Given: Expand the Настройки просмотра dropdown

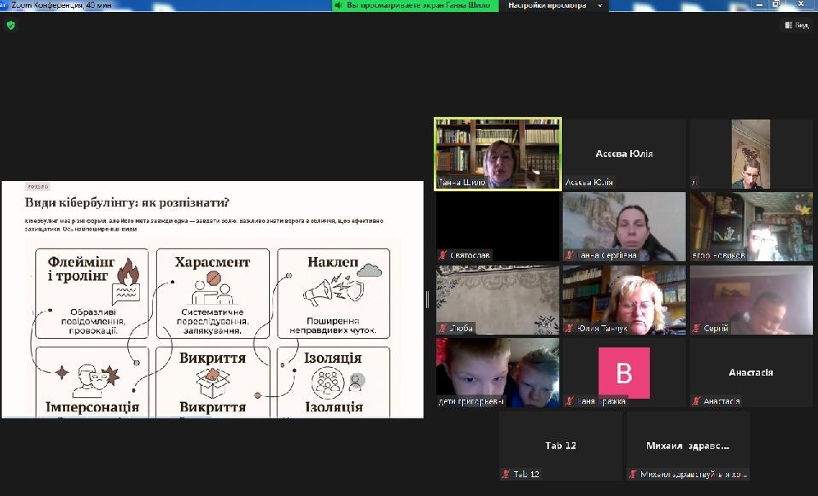Looking at the screenshot, I should pos(554,5).
